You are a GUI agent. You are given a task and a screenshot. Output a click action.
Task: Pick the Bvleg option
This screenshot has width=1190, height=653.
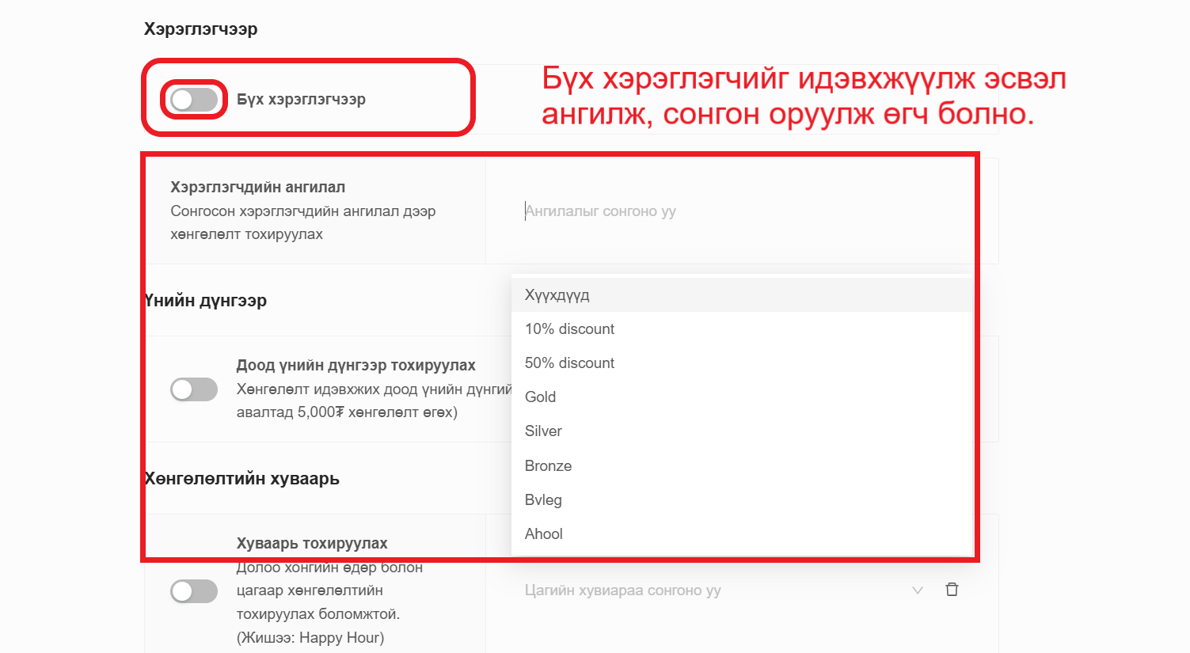(x=543, y=500)
